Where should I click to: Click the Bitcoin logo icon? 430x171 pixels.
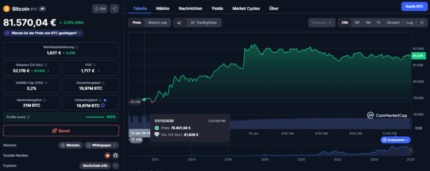tap(7, 9)
